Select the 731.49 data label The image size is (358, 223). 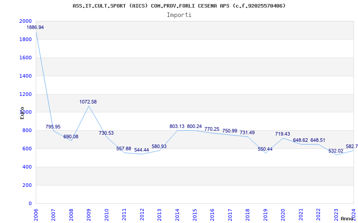247,132
